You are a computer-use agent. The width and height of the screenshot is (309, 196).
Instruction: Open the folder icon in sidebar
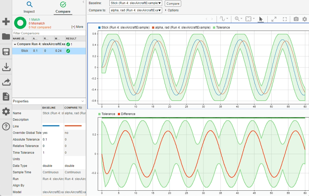[x=6, y=36]
